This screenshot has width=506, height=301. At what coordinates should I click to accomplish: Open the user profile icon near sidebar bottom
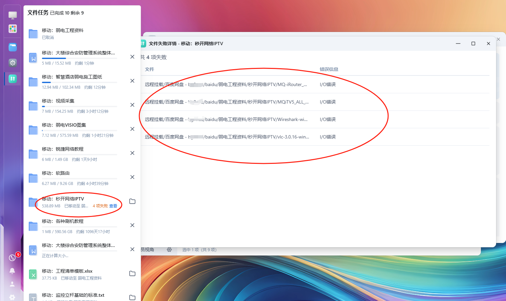(12, 284)
